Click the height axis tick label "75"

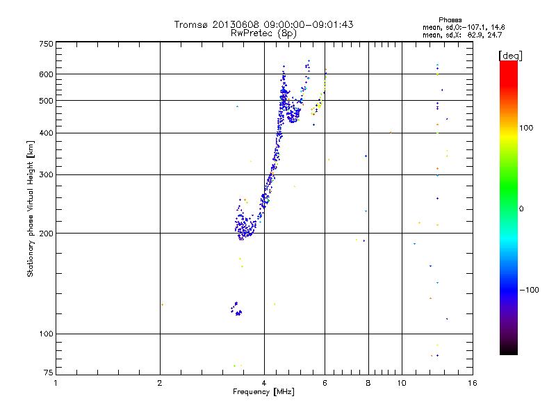pyautogui.click(x=49, y=373)
